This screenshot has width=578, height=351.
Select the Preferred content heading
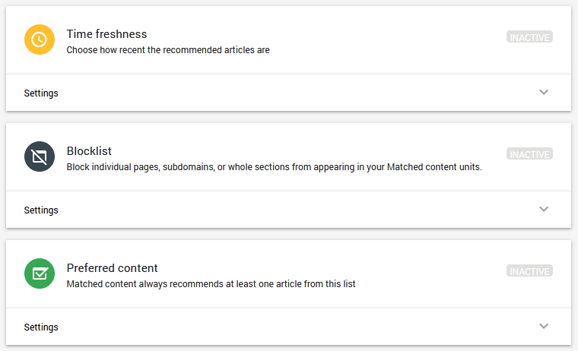[112, 268]
